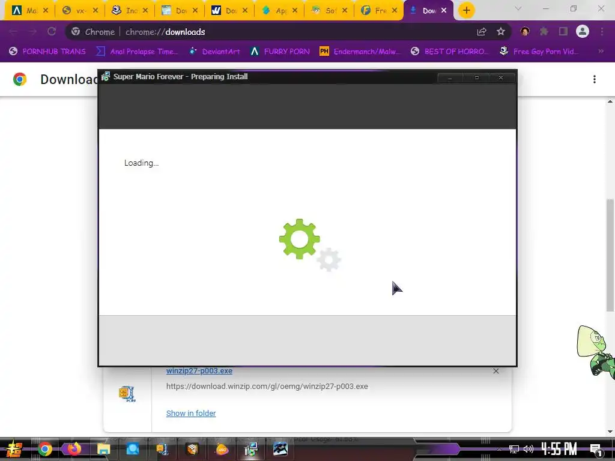Open the WinZip icon in the taskbar

(162, 449)
